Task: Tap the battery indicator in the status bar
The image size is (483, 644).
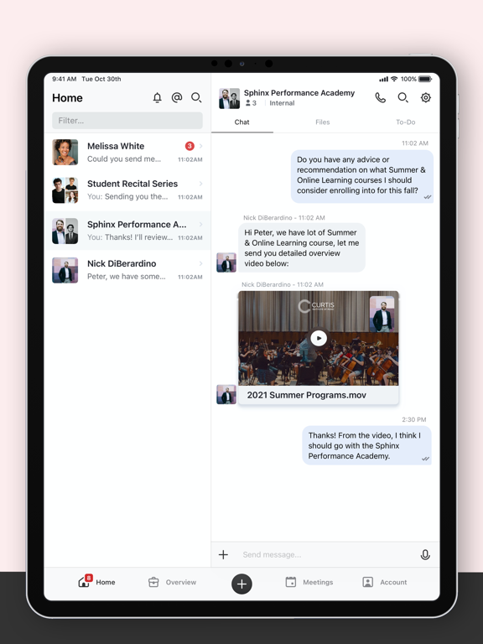Action: [x=425, y=79]
